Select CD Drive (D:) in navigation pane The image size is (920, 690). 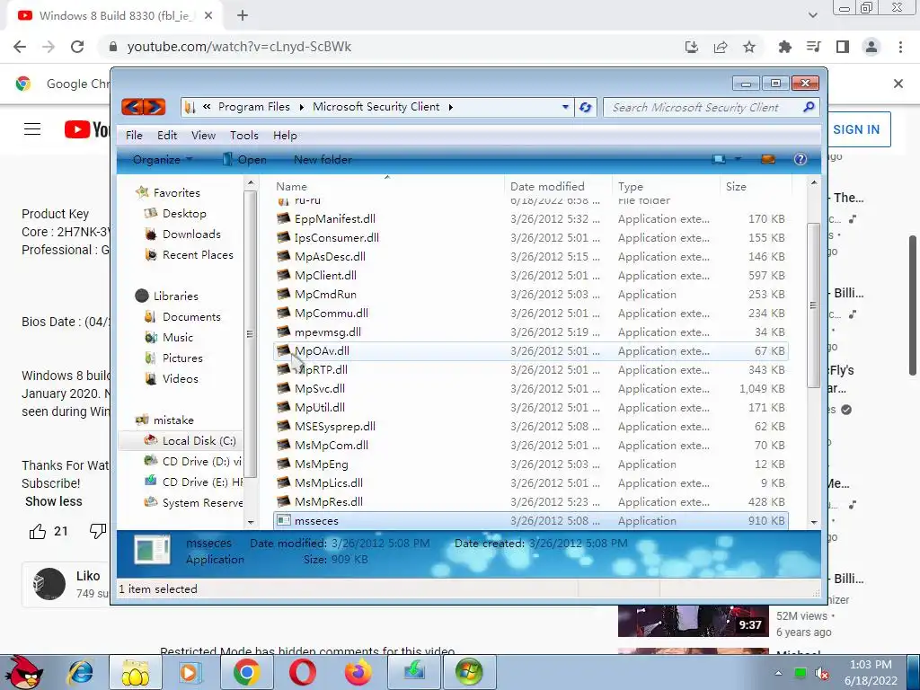[x=201, y=462]
